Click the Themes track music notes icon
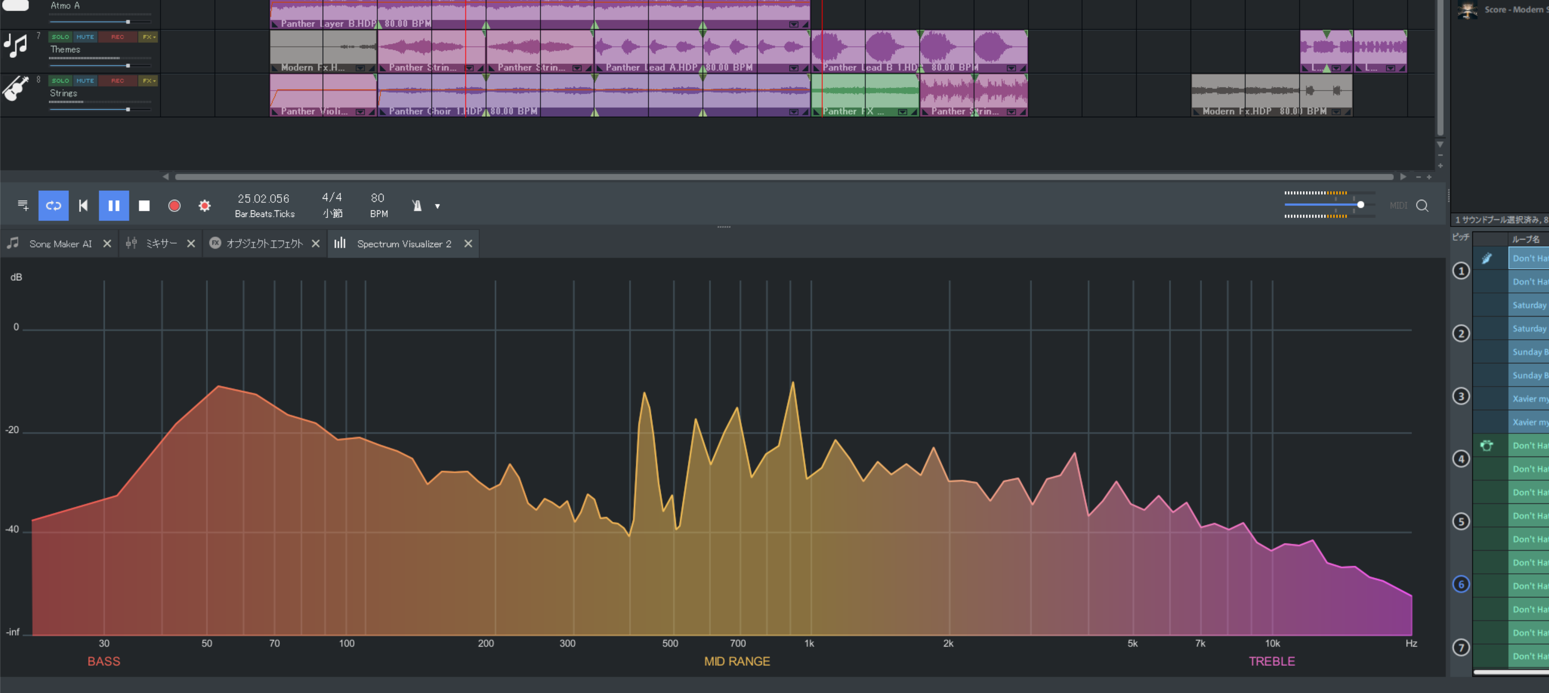The height and width of the screenshot is (693, 1549). pyautogui.click(x=16, y=46)
